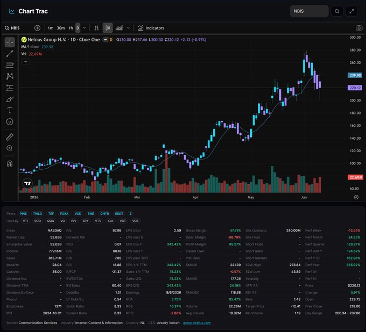Image resolution: width=366 pixels, height=332 pixels.
Task: Toggle the symbol legend visibility pill
Action: coord(105,40)
